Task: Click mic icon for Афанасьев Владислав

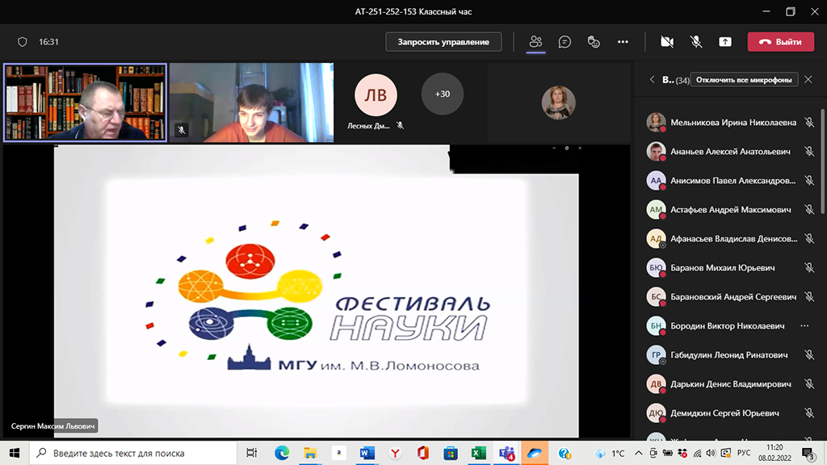Action: coord(809,238)
